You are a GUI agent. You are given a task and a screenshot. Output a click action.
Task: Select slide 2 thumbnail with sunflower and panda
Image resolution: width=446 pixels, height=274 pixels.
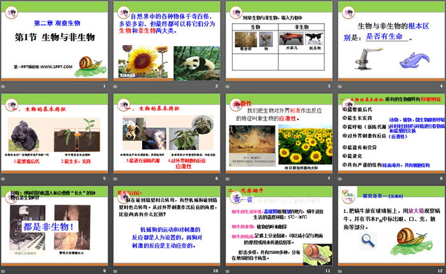[x=167, y=41]
